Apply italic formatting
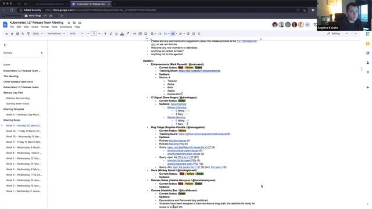The width and height of the screenshot is (372, 209). pos(111,34)
